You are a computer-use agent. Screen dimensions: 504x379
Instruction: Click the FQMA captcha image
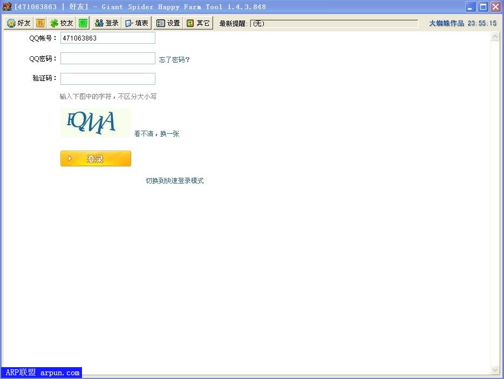[96, 123]
